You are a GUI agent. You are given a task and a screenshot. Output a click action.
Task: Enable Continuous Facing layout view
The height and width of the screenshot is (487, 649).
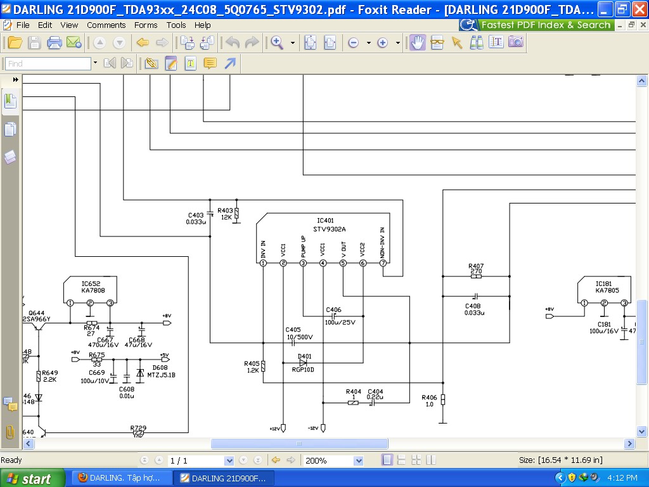coord(431,460)
